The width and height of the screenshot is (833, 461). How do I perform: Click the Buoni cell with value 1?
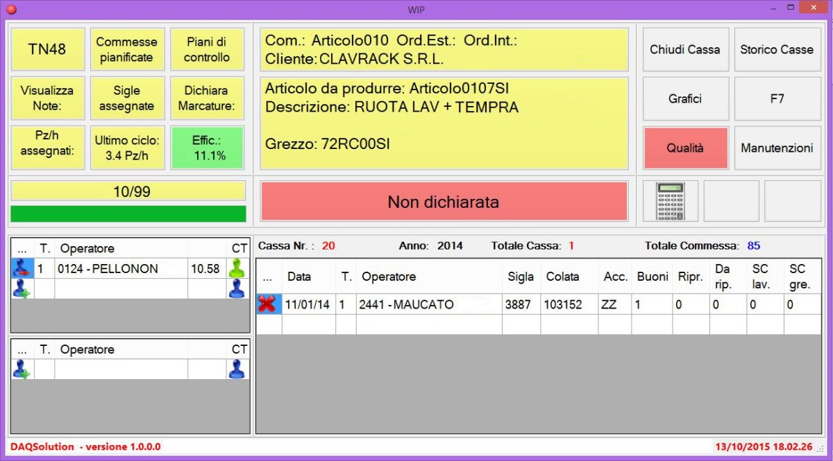[x=651, y=304]
